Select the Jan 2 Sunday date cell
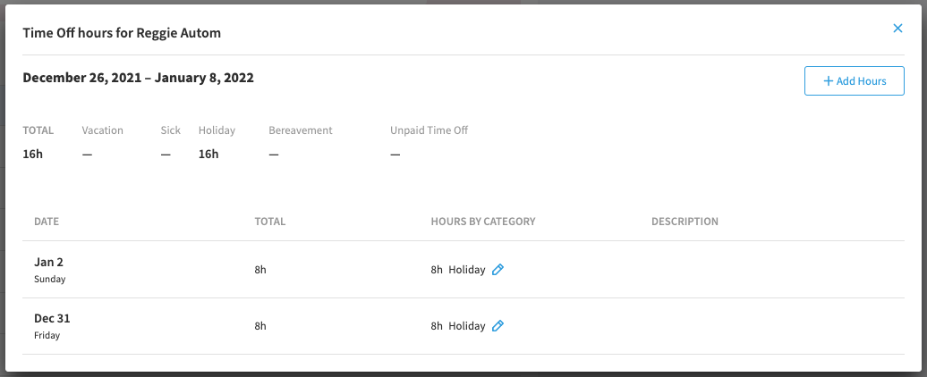Viewport: 927px width, 377px height. coord(50,270)
